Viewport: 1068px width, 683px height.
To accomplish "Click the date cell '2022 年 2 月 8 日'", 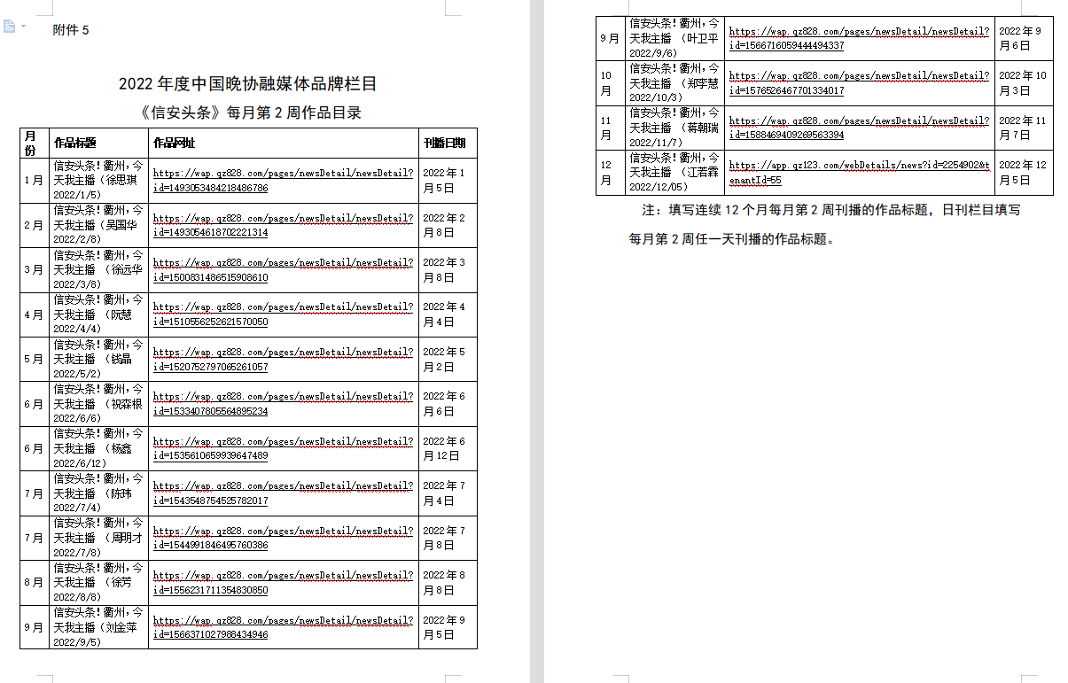I will point(448,225).
